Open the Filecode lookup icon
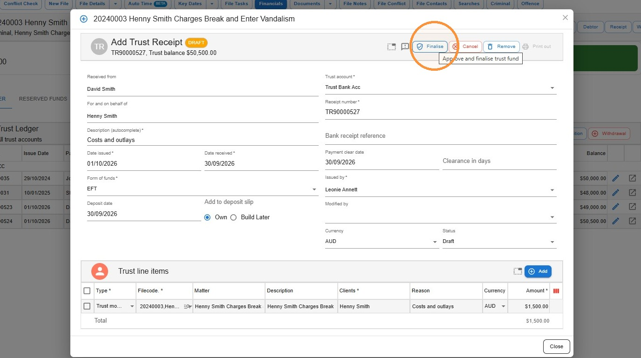This screenshot has width=641, height=358. pyautogui.click(x=187, y=306)
